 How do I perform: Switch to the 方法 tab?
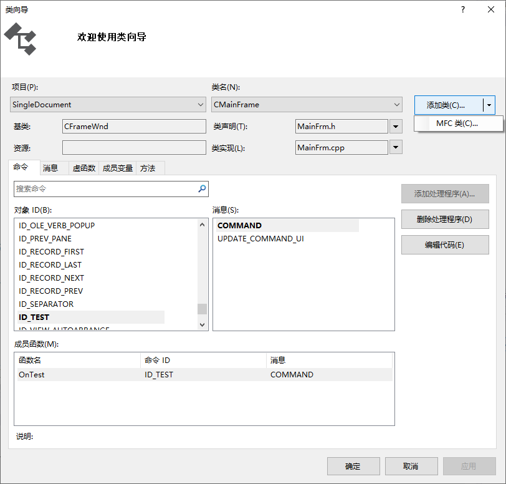pos(149,167)
